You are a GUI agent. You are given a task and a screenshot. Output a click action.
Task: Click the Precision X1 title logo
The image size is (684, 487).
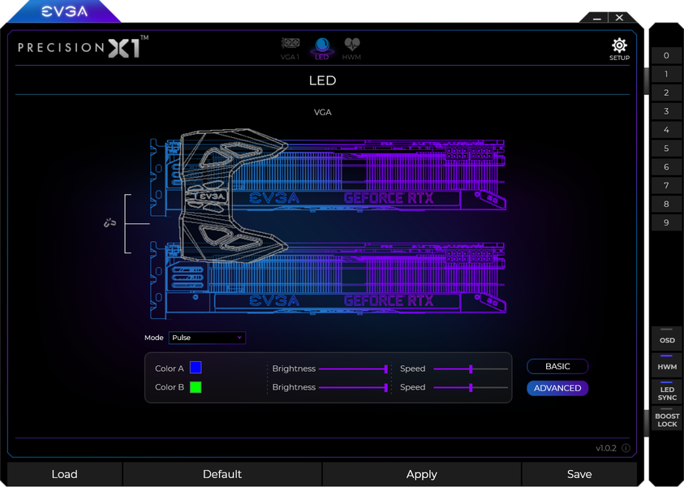(x=83, y=47)
